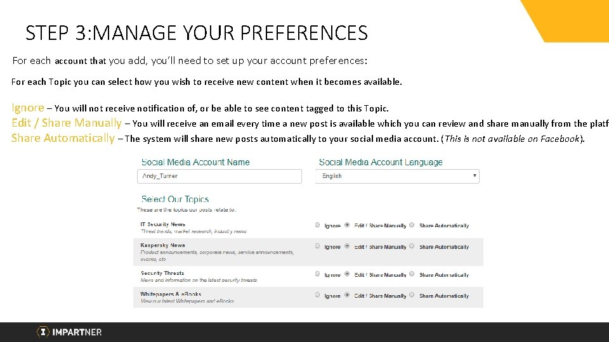This screenshot has height=342, width=609.
Task: Click the Impartner logo icon
Action: [43, 332]
